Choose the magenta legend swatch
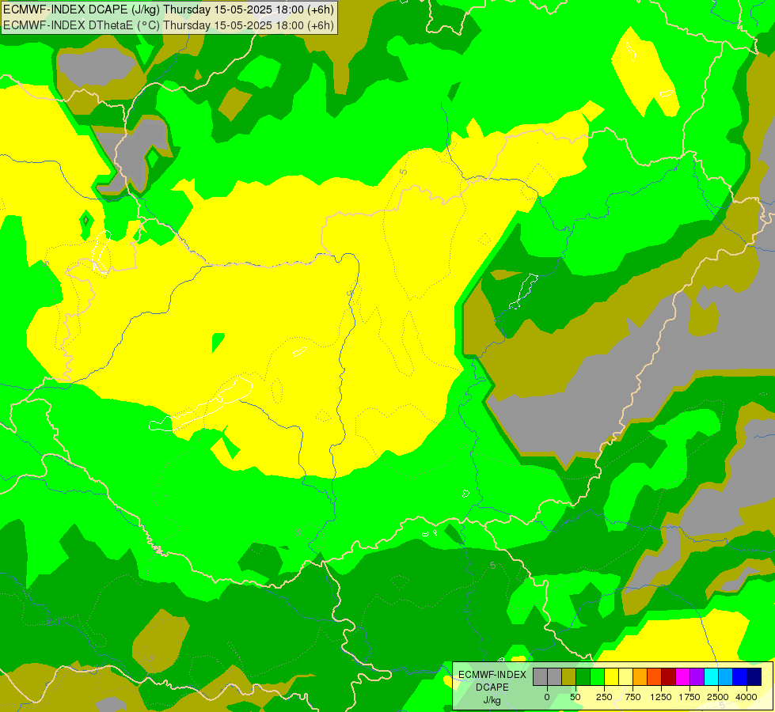 (x=683, y=677)
